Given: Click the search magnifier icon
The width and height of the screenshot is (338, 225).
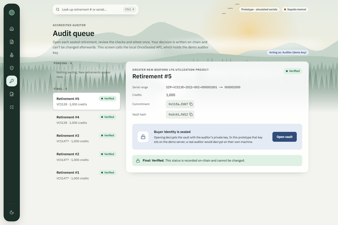Looking at the screenshot, I should pyautogui.click(x=57, y=10).
